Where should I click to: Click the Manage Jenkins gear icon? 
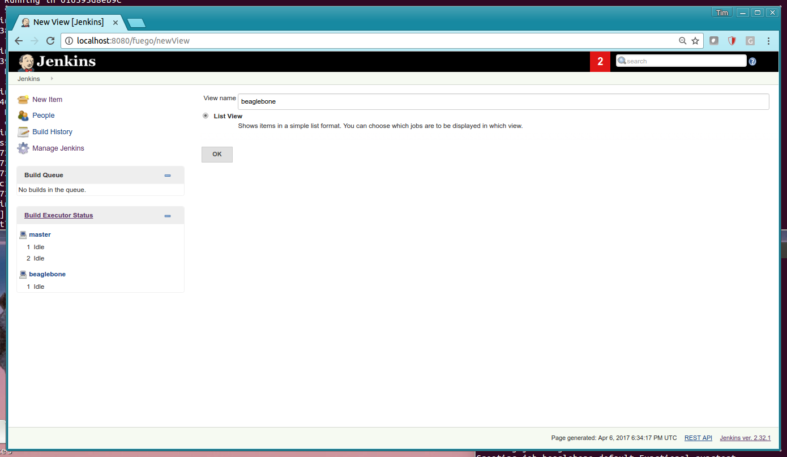tap(23, 148)
